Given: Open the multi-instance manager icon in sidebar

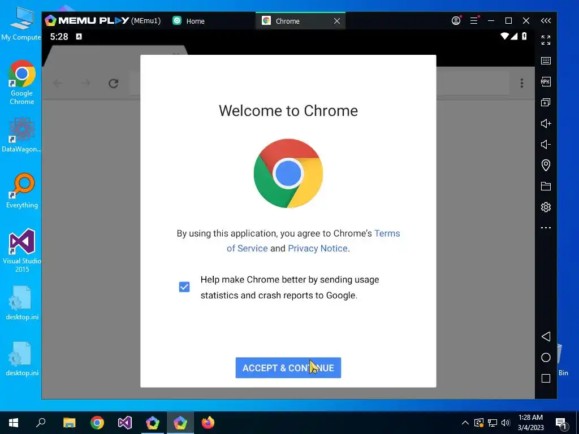Looking at the screenshot, I should (x=546, y=102).
